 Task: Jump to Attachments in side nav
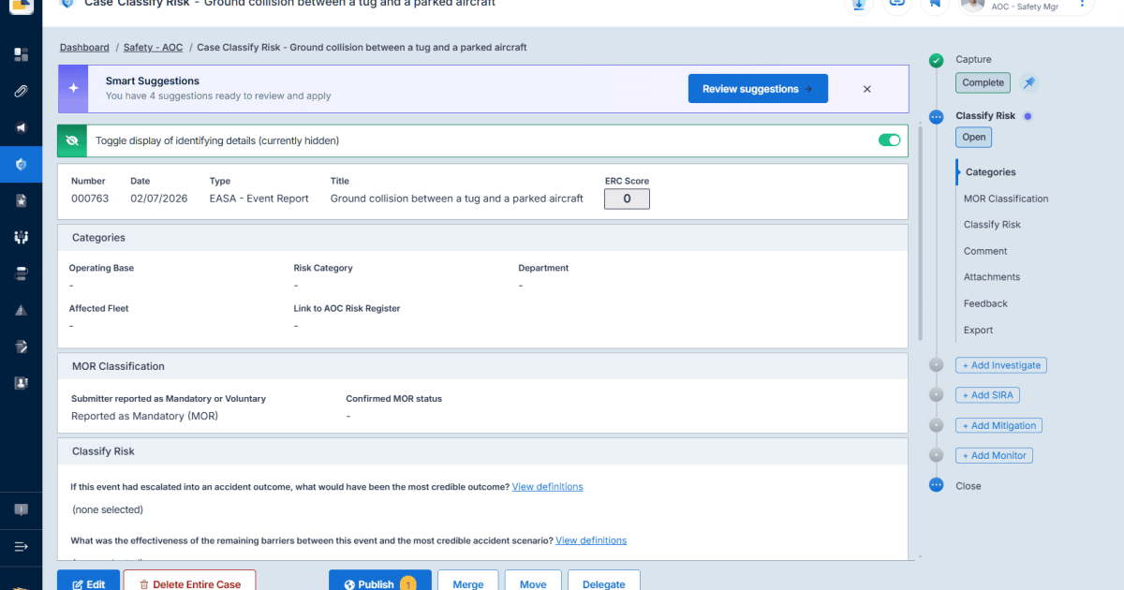click(992, 277)
